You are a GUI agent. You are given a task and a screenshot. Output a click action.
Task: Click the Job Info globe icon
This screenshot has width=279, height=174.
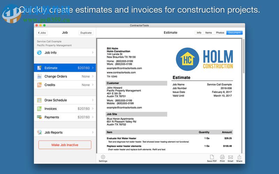point(39,53)
